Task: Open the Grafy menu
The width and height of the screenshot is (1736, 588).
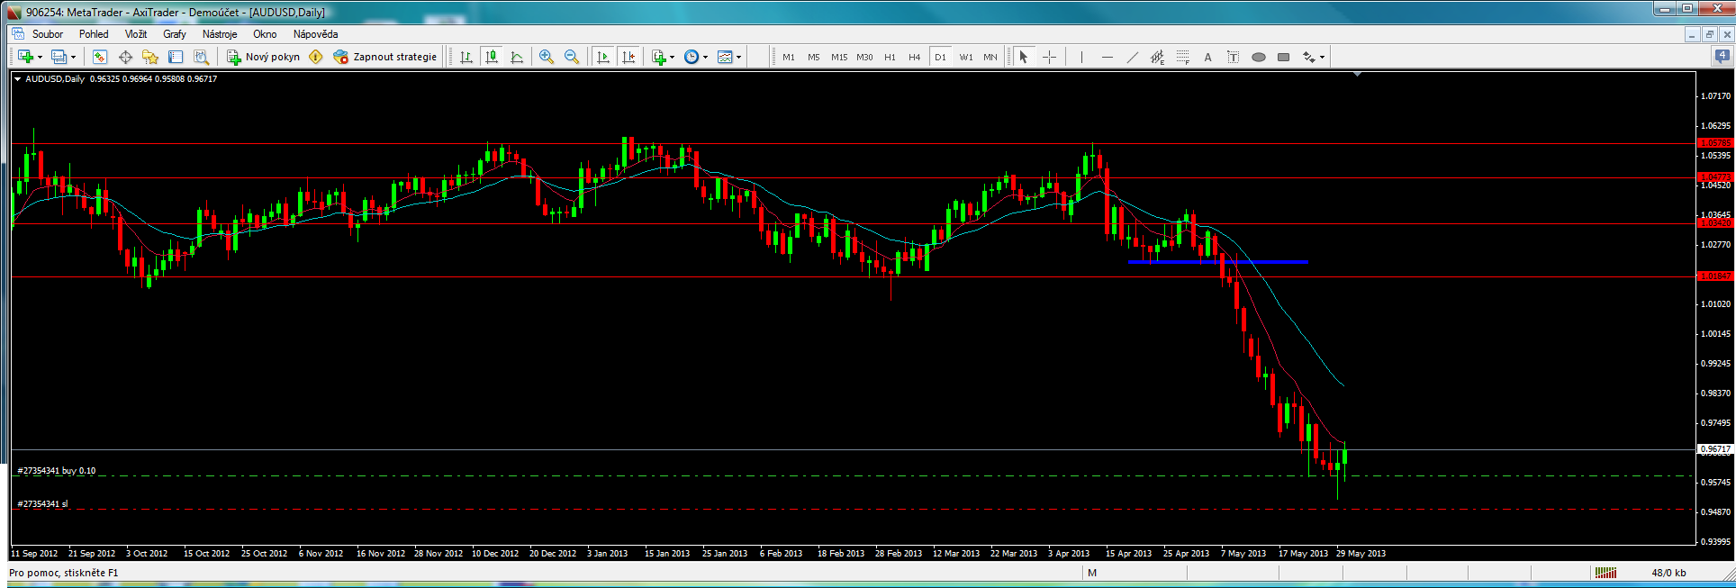Action: [175, 34]
